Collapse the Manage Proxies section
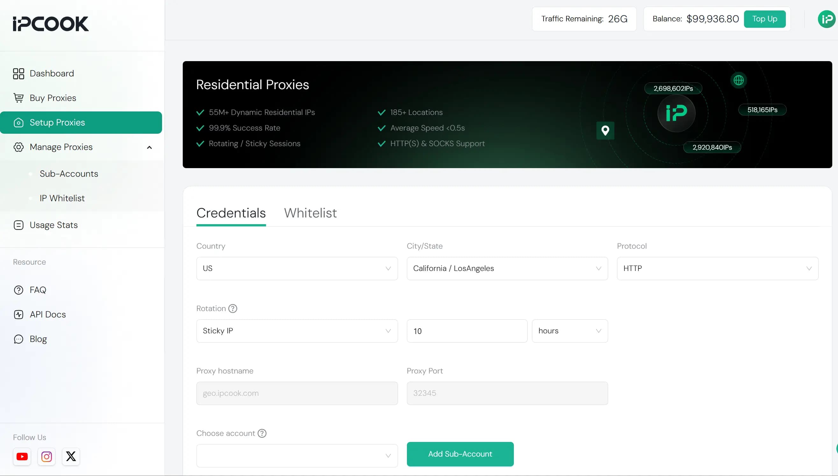 click(x=149, y=147)
